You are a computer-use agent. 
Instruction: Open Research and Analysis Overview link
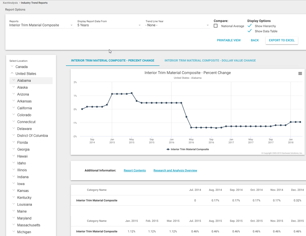pos(175,170)
